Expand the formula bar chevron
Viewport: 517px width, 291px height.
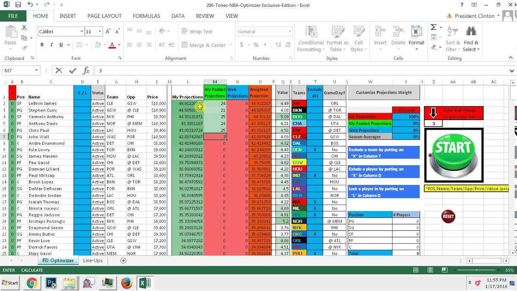point(513,71)
